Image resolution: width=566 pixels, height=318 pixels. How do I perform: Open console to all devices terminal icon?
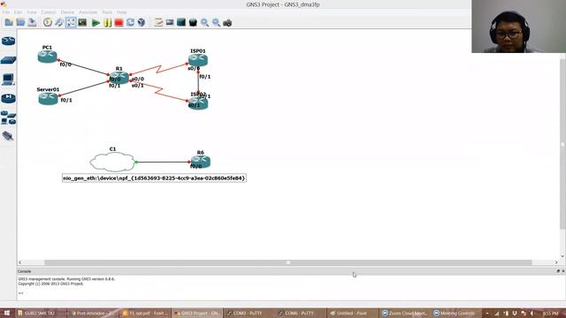coord(82,23)
